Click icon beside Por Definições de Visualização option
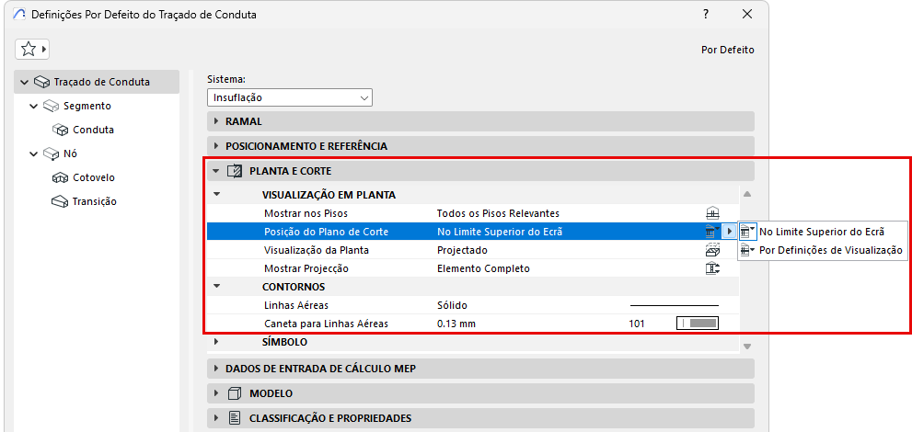The width and height of the screenshot is (912, 432). click(748, 250)
